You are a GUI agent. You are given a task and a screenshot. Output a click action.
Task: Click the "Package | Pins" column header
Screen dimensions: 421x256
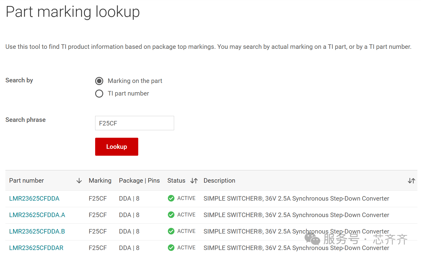[139, 181]
